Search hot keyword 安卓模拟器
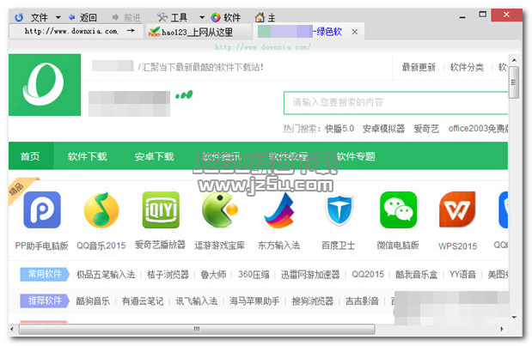The width and height of the screenshot is (532, 346). [x=383, y=129]
